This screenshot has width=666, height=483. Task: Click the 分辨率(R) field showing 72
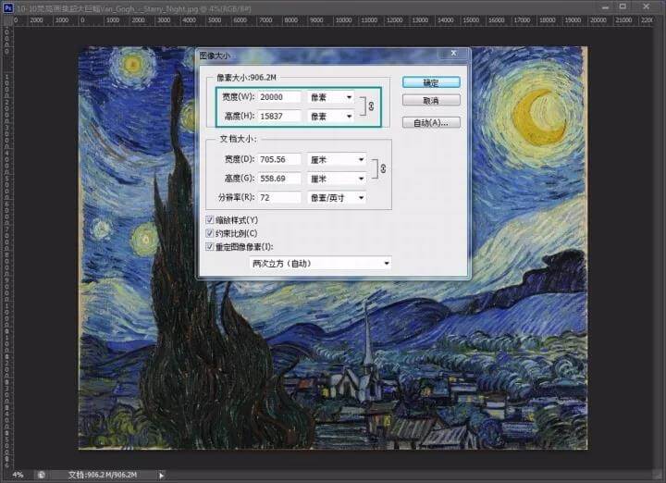[279, 197]
